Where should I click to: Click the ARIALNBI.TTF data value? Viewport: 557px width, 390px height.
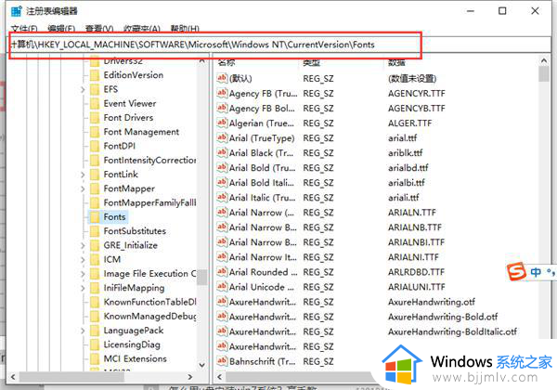(416, 242)
